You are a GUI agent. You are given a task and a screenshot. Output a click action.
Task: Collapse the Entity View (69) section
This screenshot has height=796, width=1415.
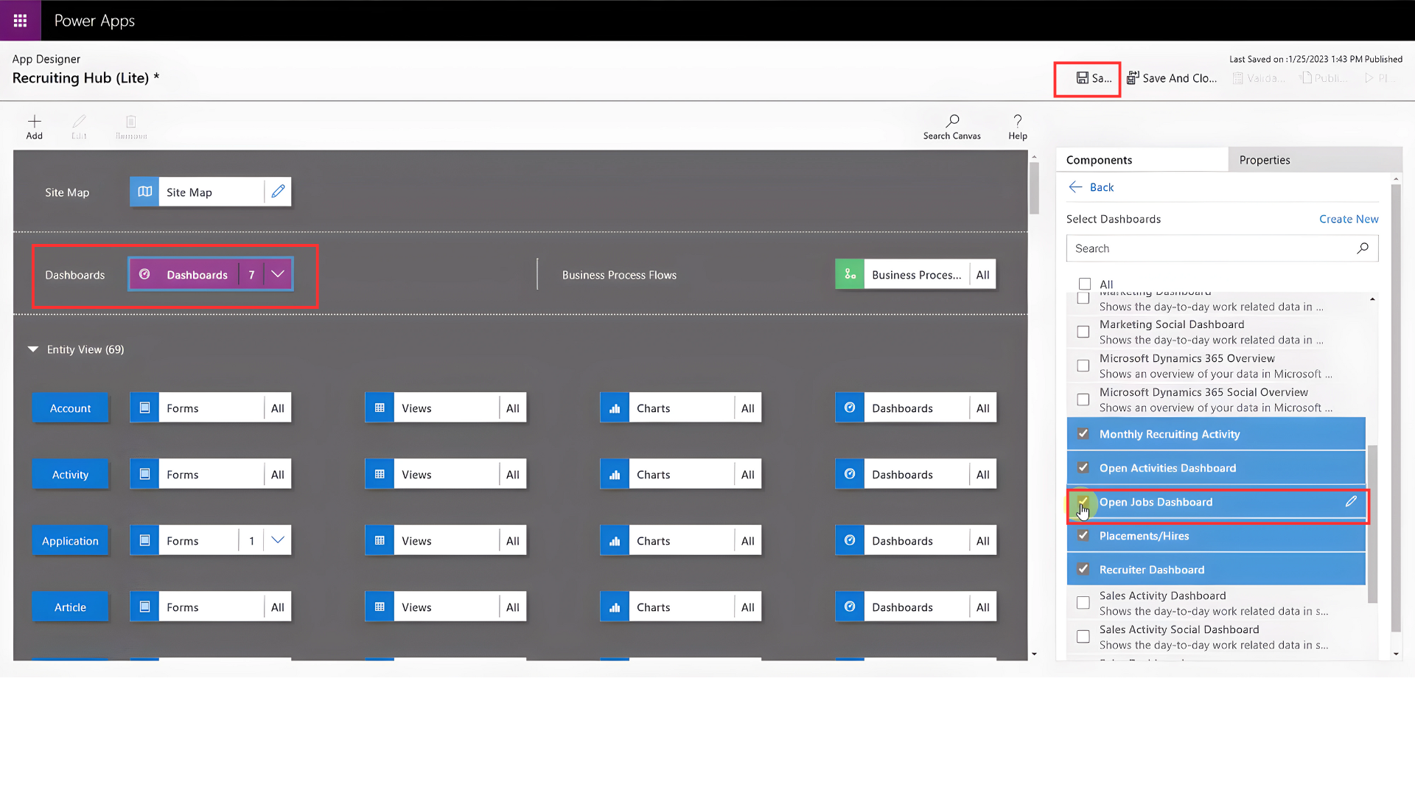click(33, 349)
